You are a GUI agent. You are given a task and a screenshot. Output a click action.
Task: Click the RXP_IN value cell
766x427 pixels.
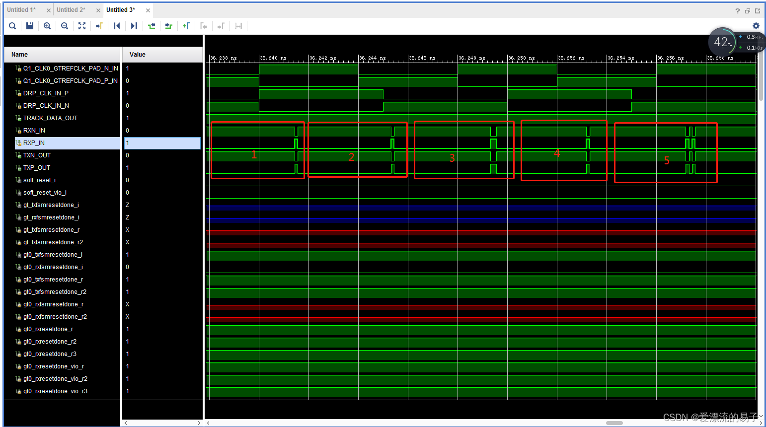(162, 143)
